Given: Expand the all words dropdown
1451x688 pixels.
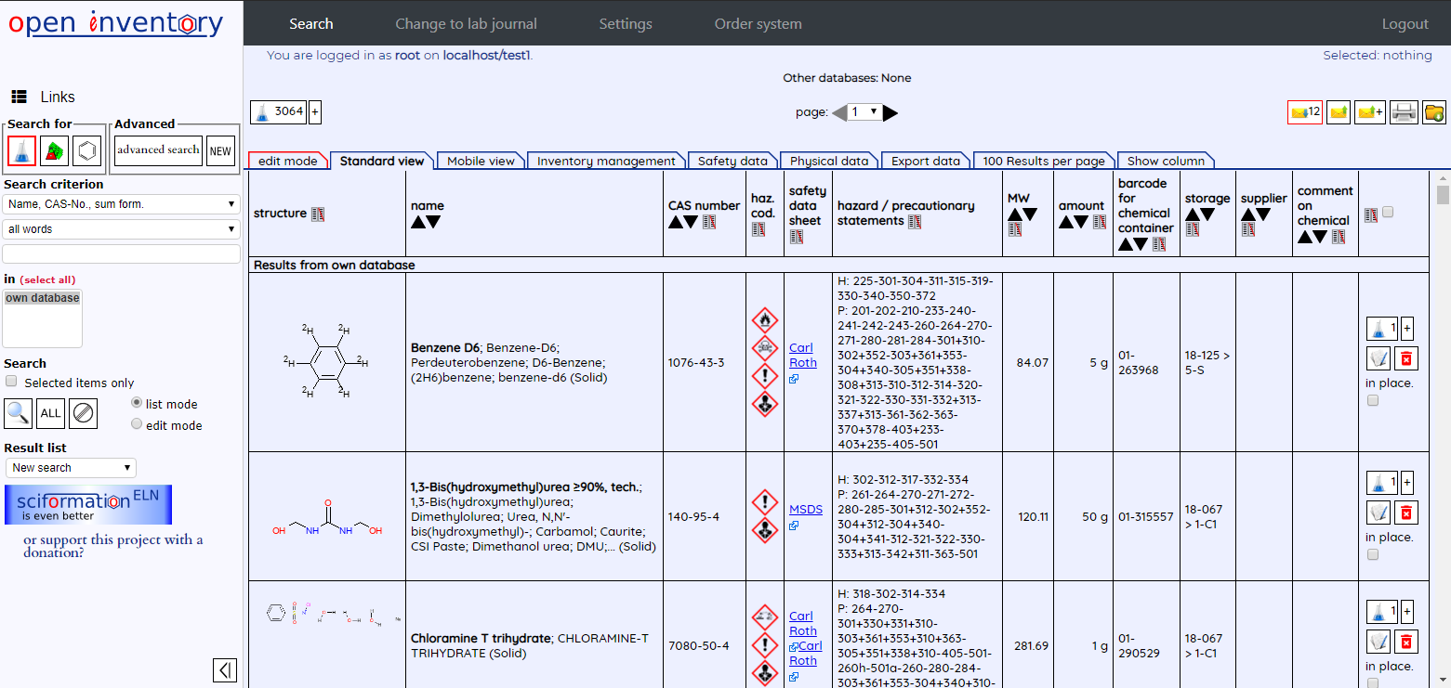Looking at the screenshot, I should [121, 229].
